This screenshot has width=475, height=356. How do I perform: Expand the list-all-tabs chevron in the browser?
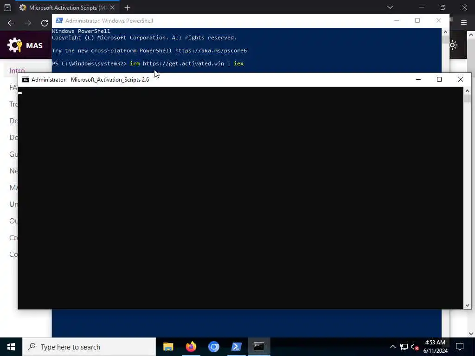click(x=390, y=7)
